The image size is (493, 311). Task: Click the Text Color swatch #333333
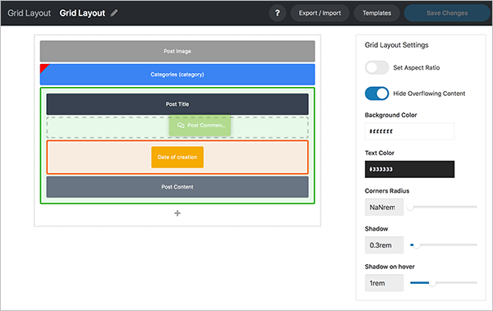(x=410, y=169)
